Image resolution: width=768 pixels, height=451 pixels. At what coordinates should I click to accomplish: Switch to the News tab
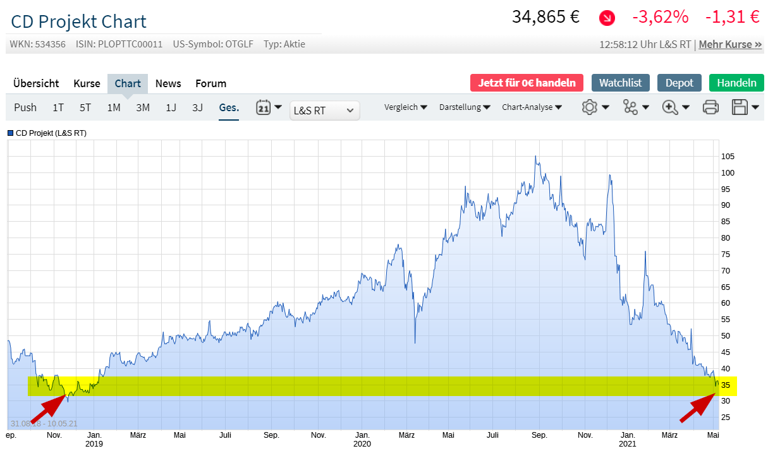pyautogui.click(x=168, y=83)
